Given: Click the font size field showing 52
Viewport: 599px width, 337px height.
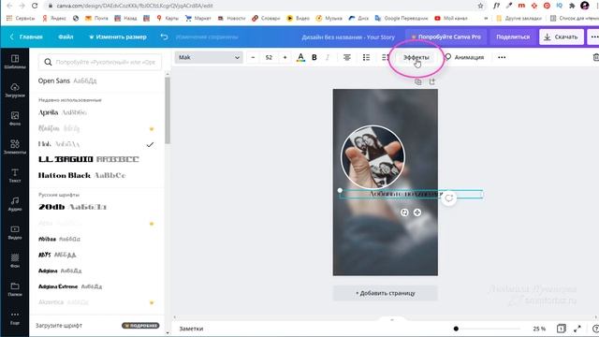Looking at the screenshot, I should click(x=269, y=57).
